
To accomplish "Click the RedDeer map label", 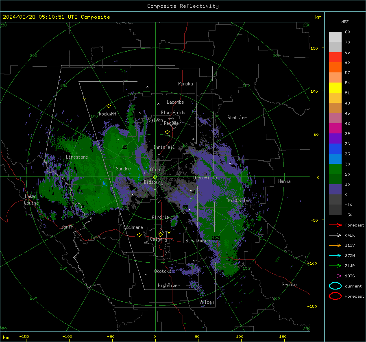I will pos(172,123).
